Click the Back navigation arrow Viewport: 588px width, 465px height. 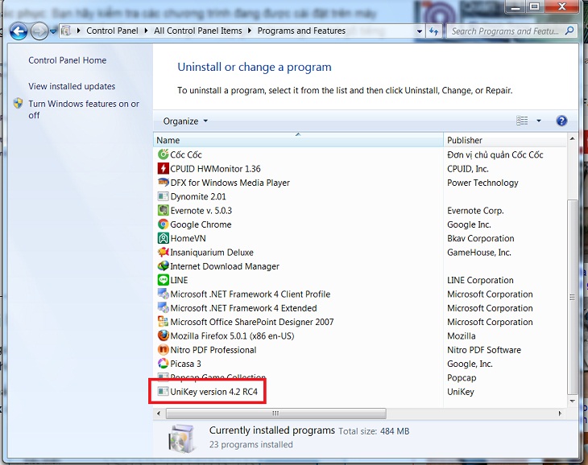(x=19, y=31)
